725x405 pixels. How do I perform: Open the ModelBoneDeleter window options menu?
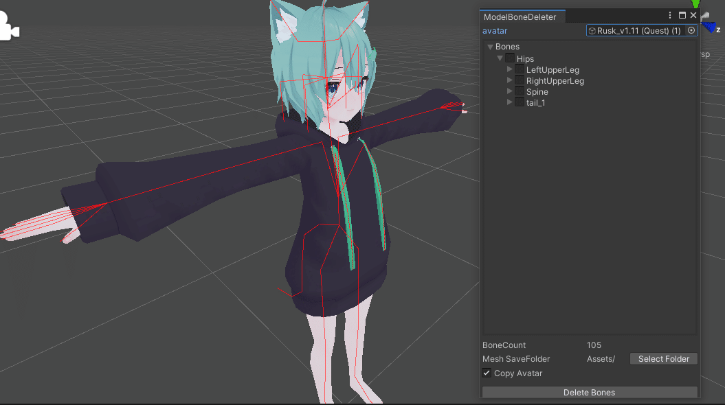tap(669, 15)
